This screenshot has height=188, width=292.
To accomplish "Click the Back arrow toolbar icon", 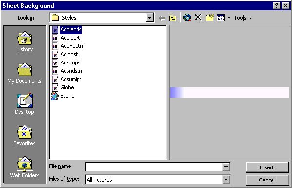I will point(162,18).
